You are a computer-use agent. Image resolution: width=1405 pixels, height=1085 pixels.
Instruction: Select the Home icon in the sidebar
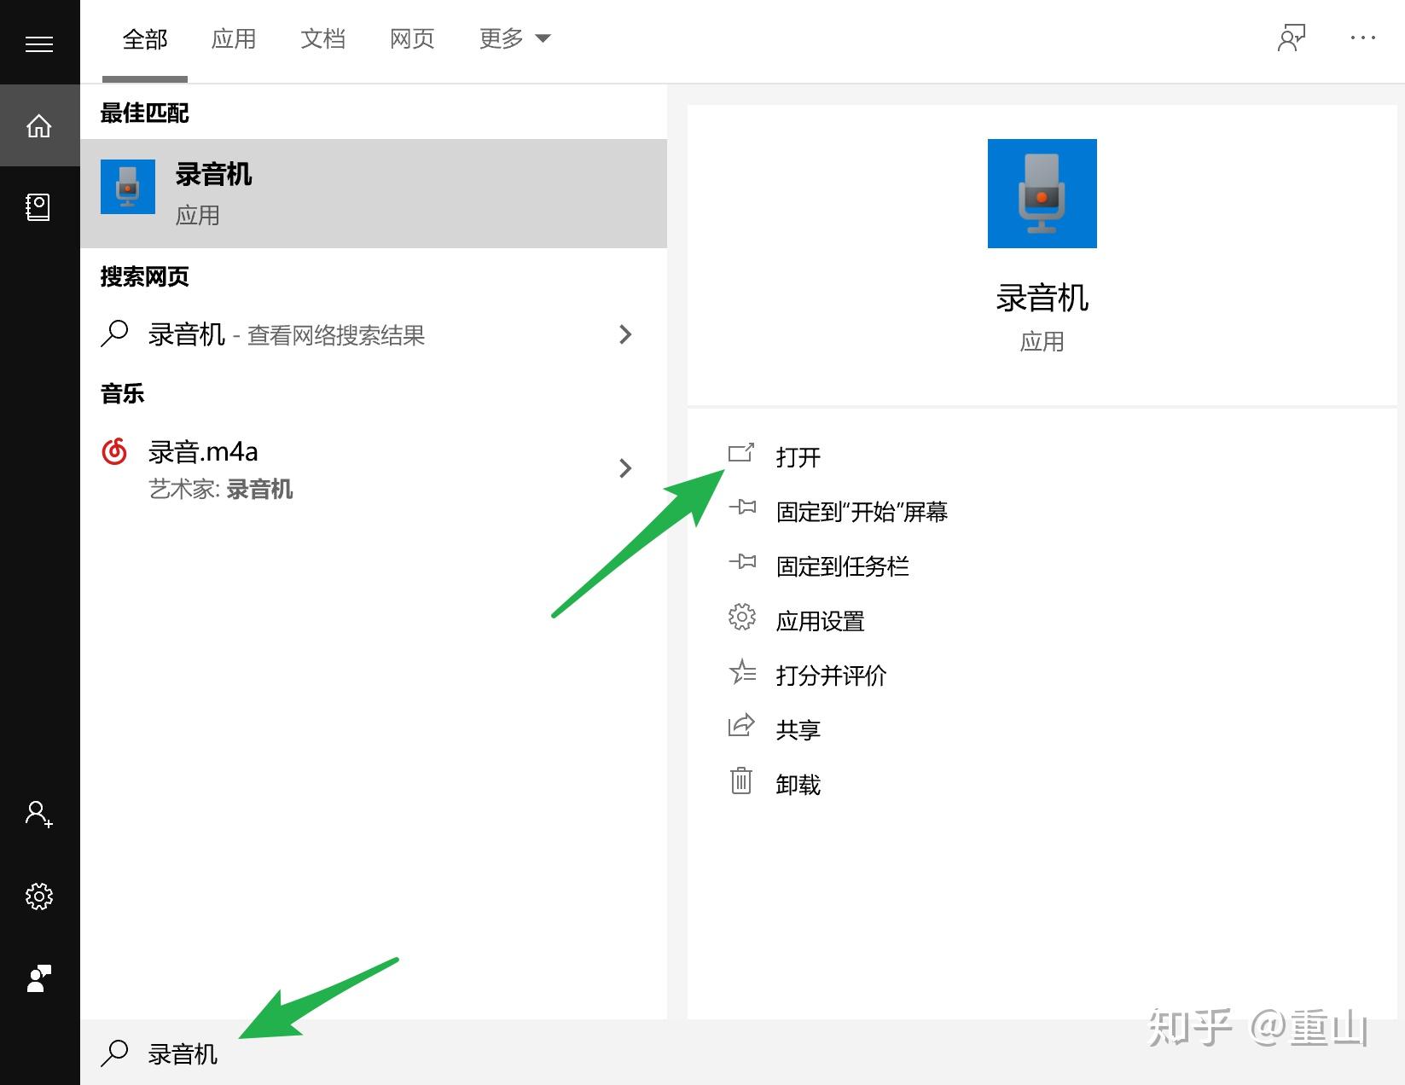(x=39, y=126)
